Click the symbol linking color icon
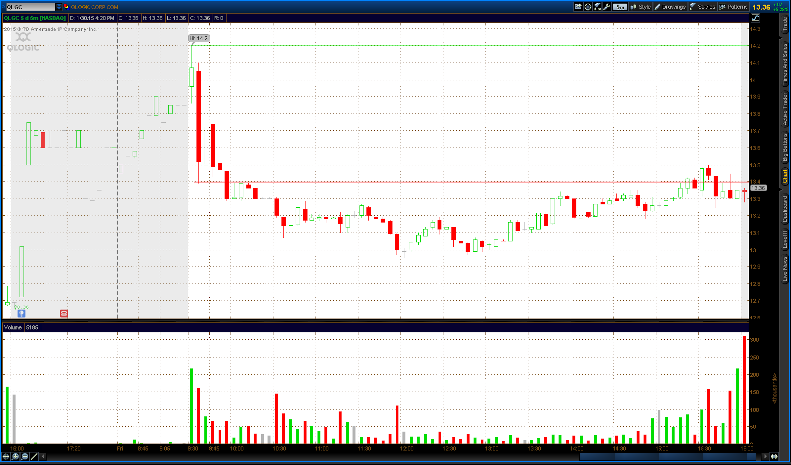The image size is (791, 465). (x=66, y=7)
